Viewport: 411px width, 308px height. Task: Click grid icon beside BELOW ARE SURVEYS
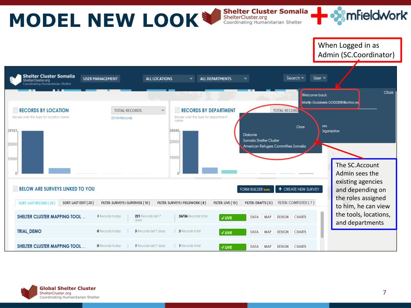point(16,189)
